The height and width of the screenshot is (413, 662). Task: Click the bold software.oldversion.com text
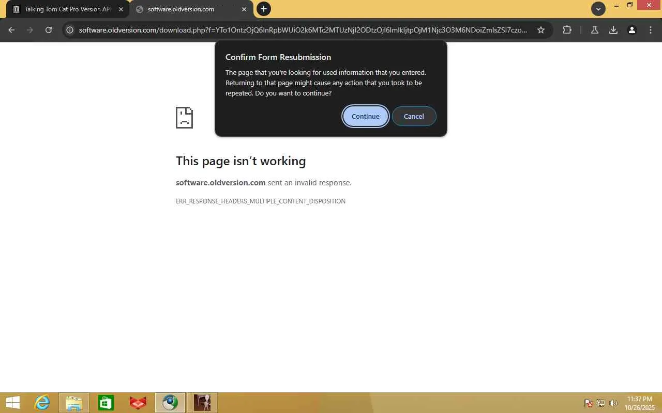[x=220, y=183]
